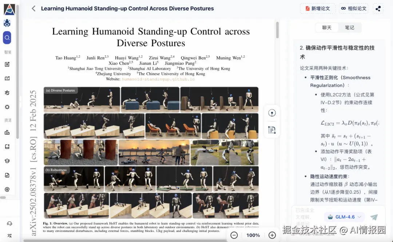Share the paper using the share icon
393x242 pixels.
[x=378, y=8]
